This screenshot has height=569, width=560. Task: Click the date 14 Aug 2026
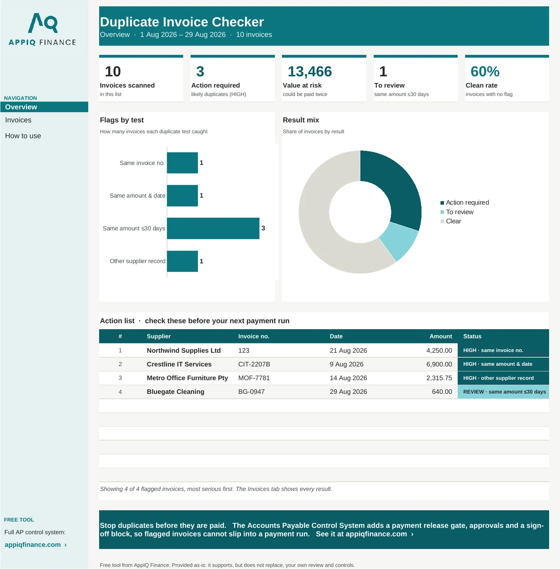coord(348,378)
